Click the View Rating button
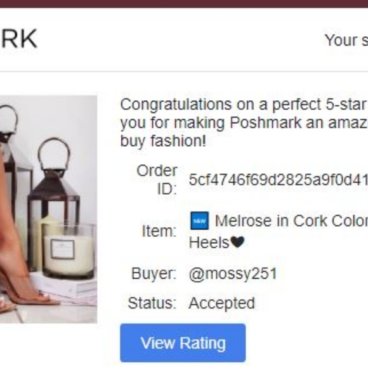This screenshot has width=368, height=368. (x=183, y=343)
